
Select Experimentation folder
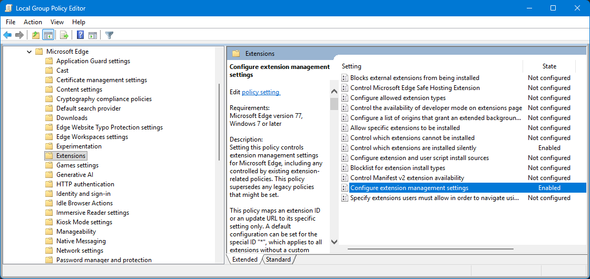(x=79, y=146)
